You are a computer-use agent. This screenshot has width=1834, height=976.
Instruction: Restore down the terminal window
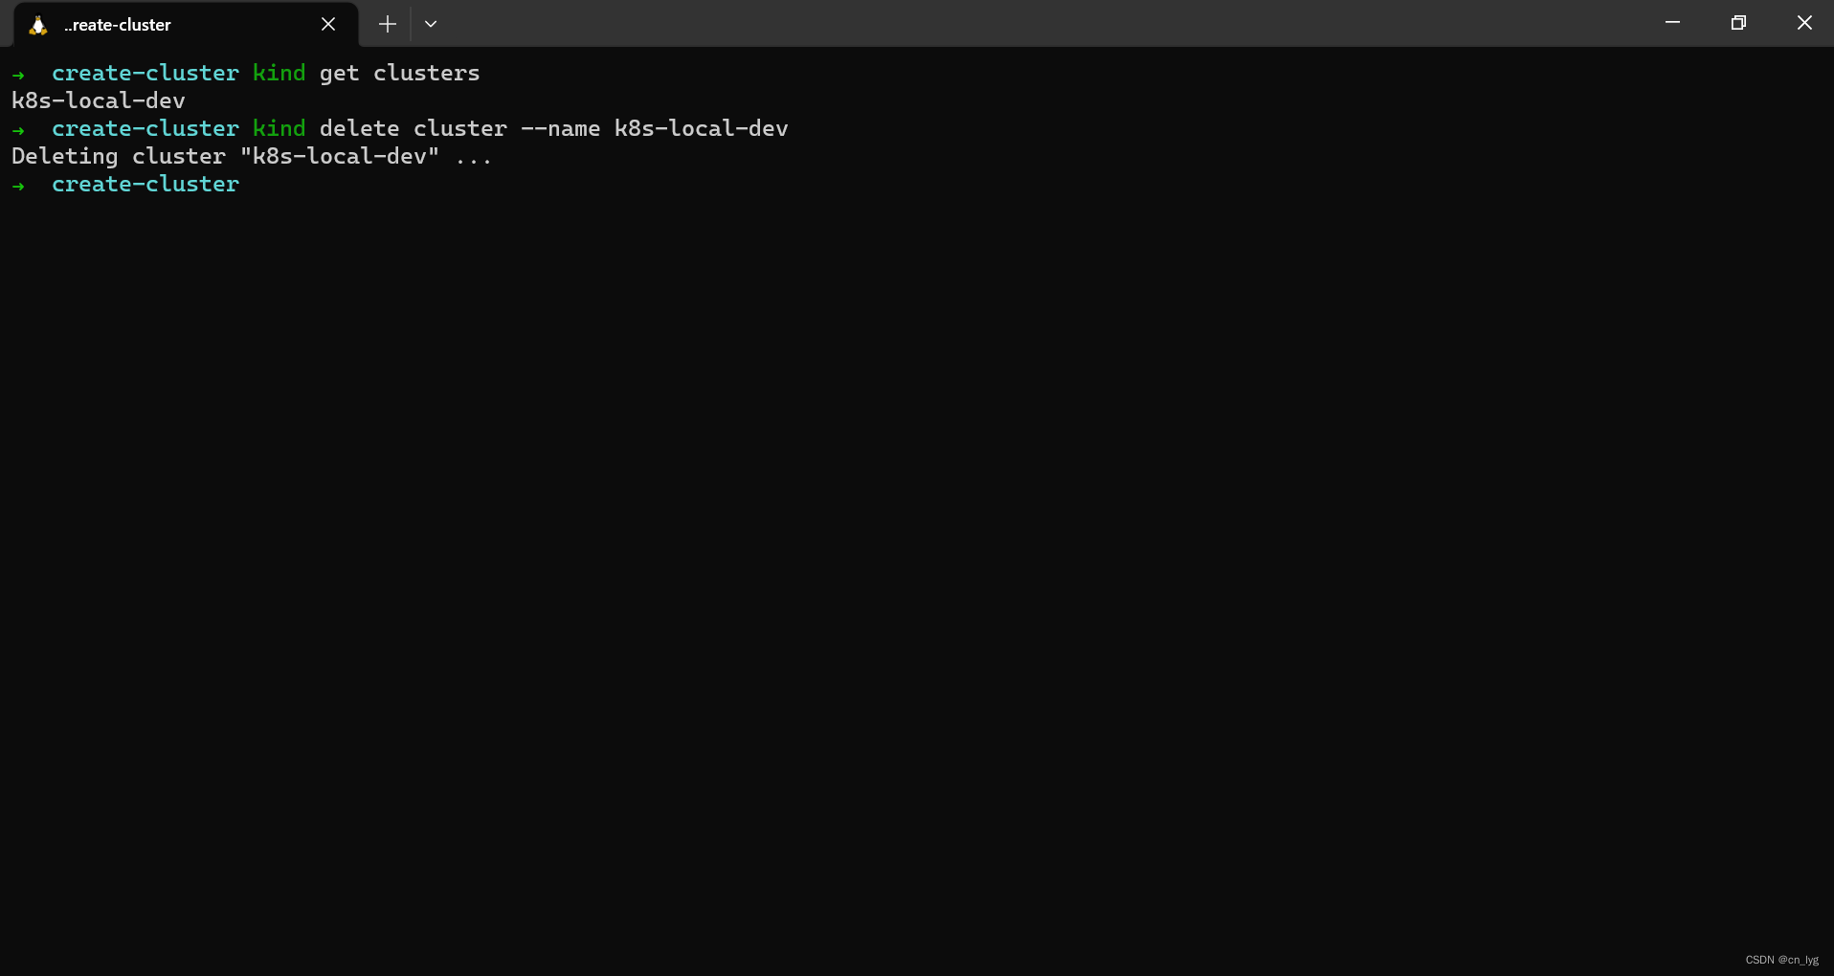[1738, 23]
